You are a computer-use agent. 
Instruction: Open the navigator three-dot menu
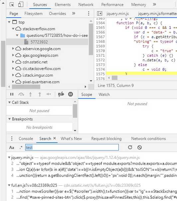coord(88,14)
